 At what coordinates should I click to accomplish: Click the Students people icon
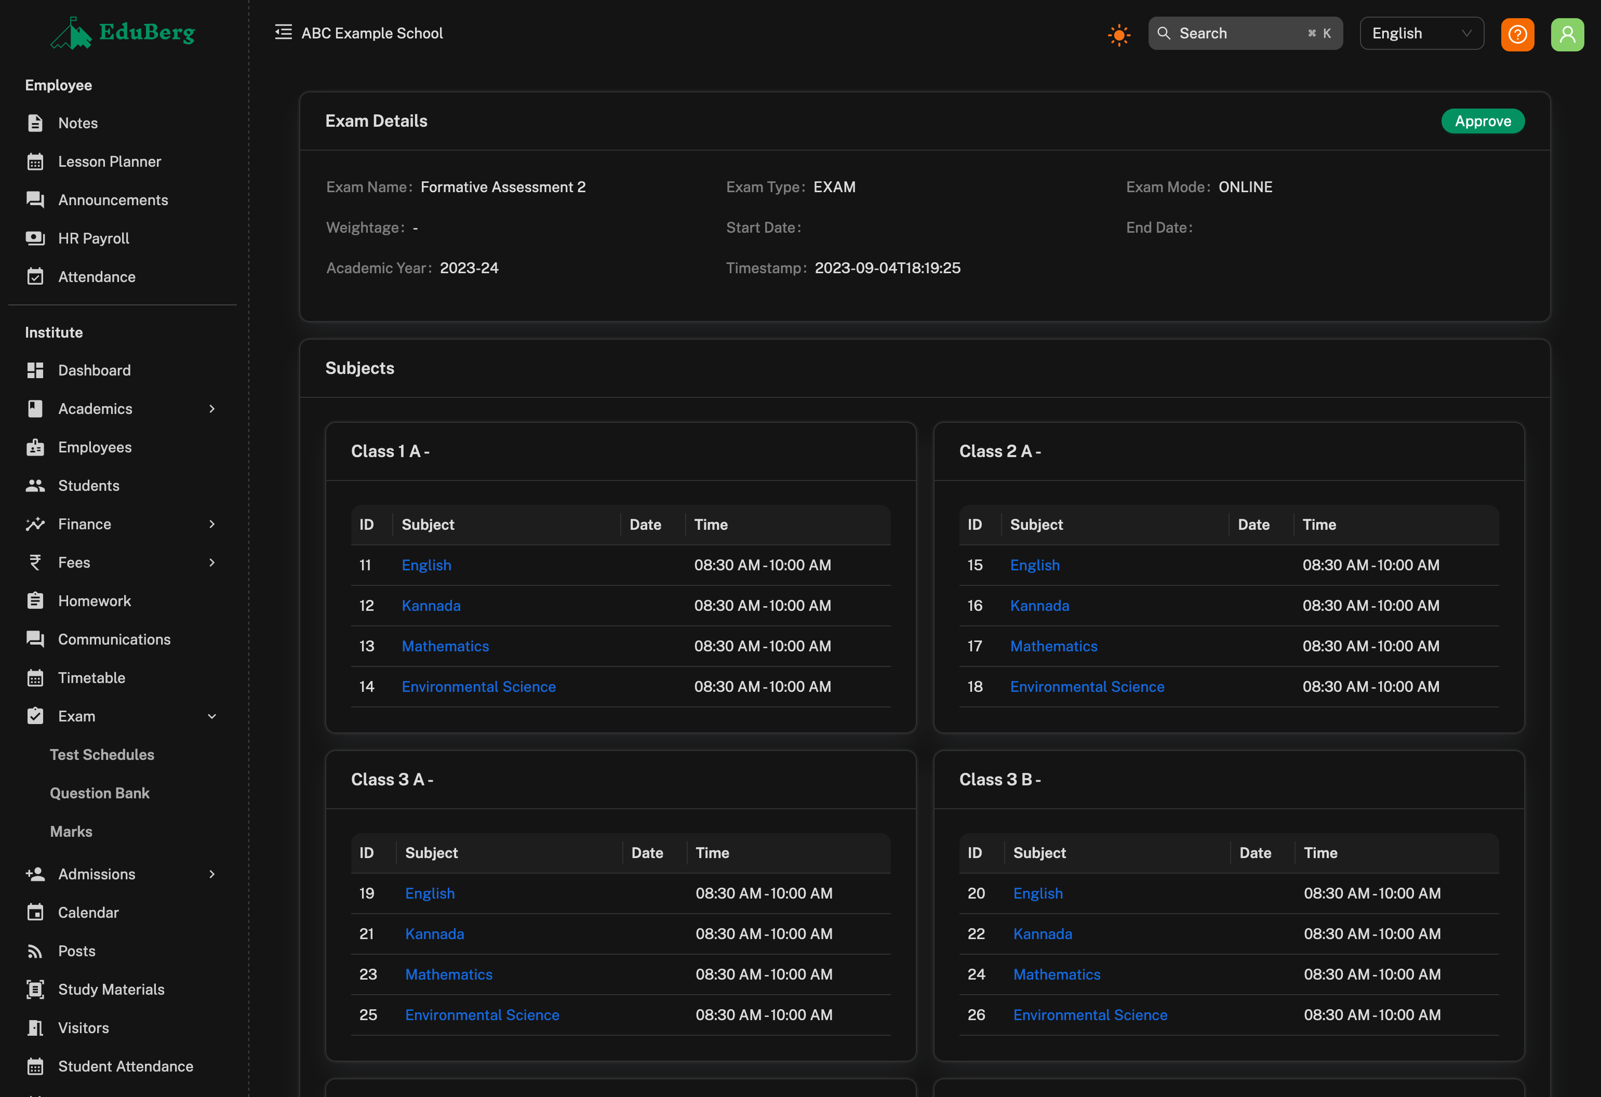click(x=35, y=486)
